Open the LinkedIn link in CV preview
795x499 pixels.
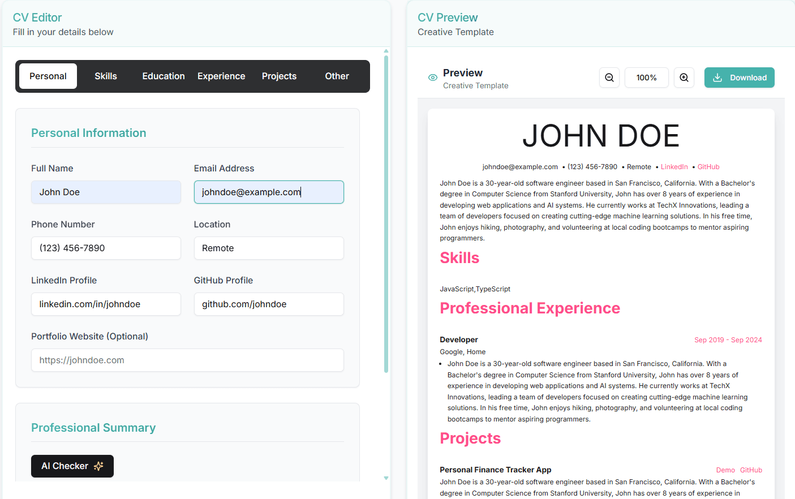click(674, 167)
